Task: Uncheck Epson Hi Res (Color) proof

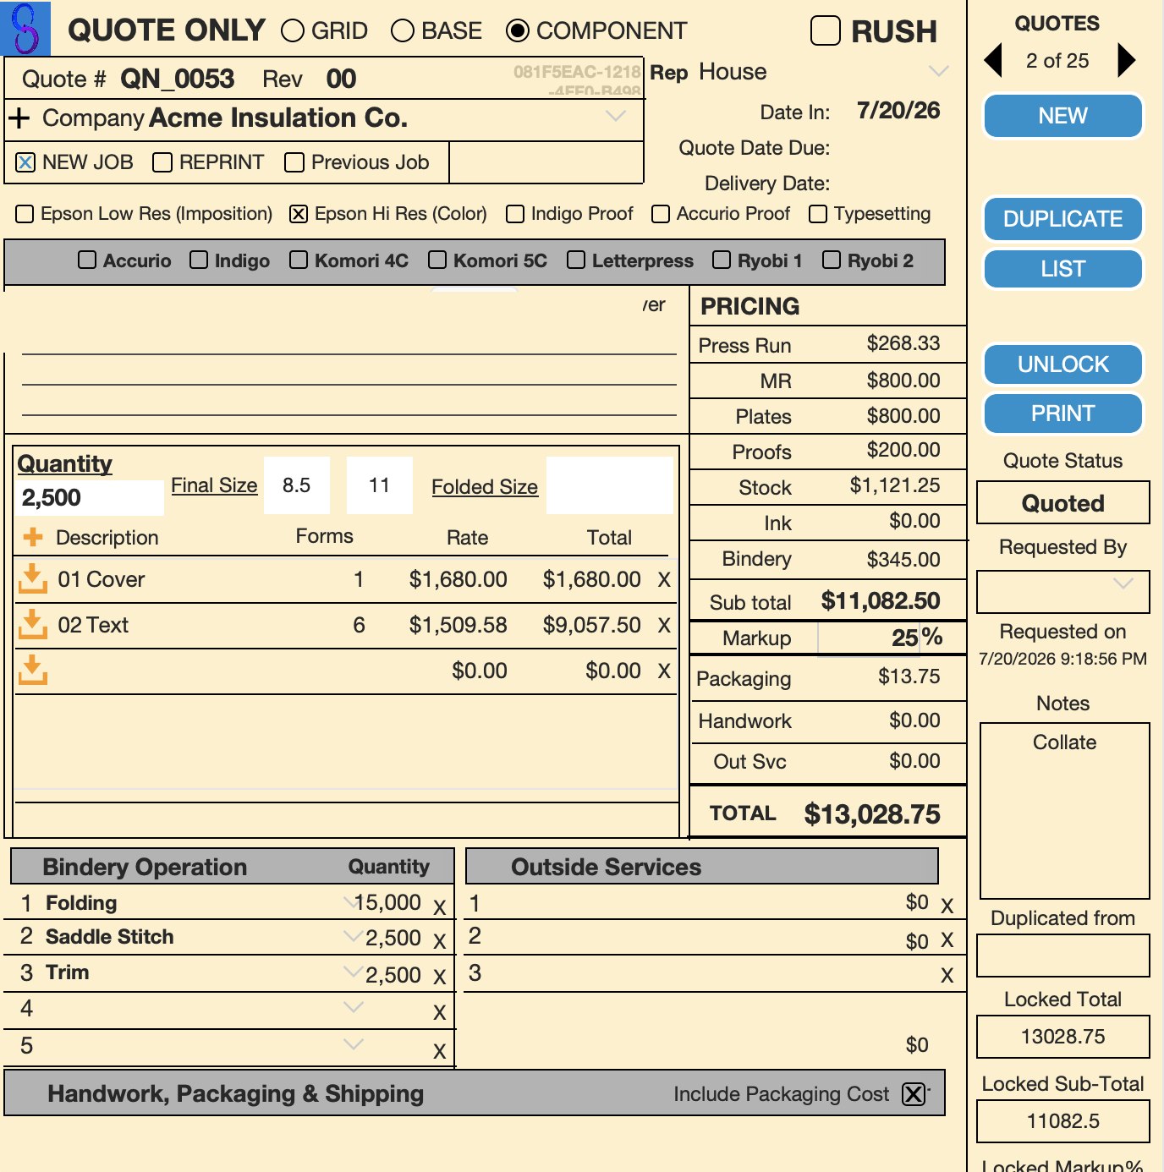Action: pyautogui.click(x=299, y=214)
